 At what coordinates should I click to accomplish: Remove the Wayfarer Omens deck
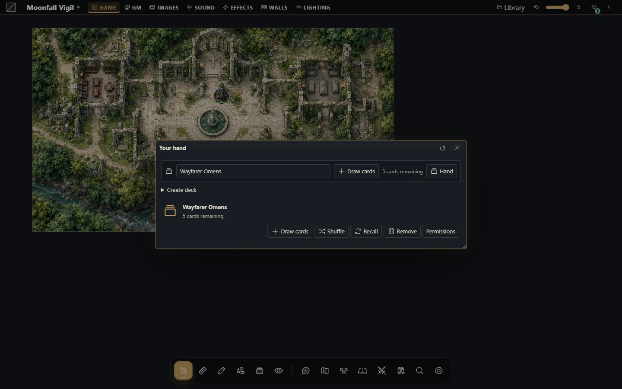tap(402, 231)
